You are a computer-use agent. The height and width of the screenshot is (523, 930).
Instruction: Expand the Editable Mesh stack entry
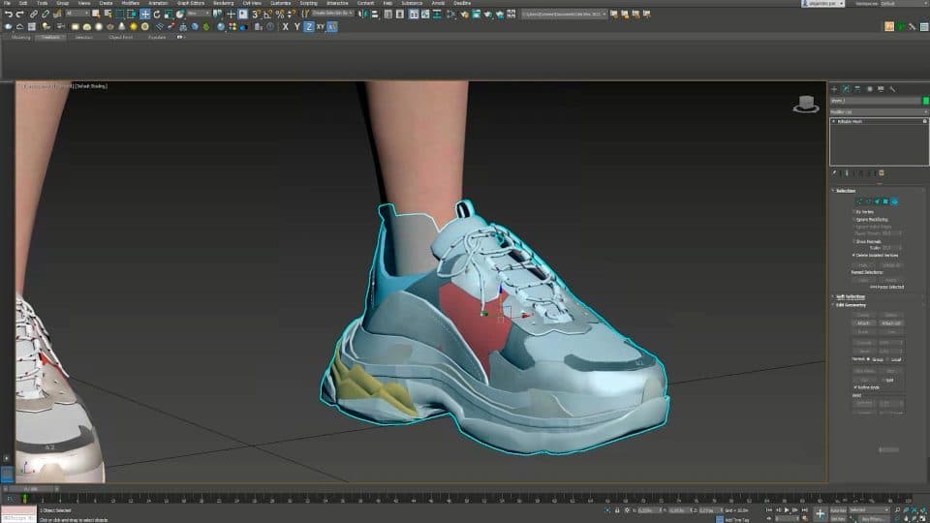pos(834,122)
